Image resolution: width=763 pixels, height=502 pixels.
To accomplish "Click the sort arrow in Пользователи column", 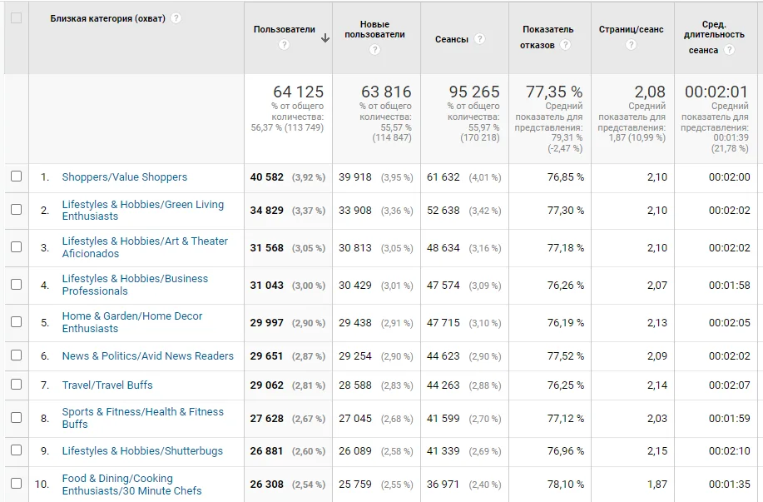I will pos(325,38).
